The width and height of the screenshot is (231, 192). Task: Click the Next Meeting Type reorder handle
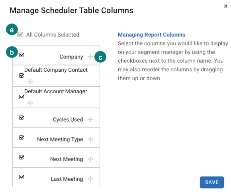click(90, 139)
